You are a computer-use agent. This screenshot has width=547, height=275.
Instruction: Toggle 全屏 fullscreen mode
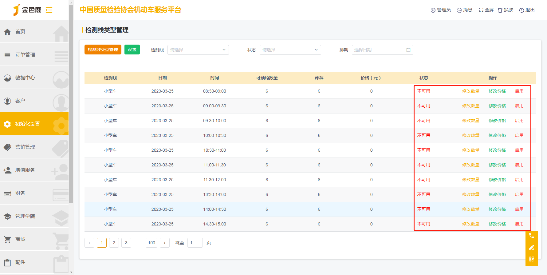(x=486, y=10)
